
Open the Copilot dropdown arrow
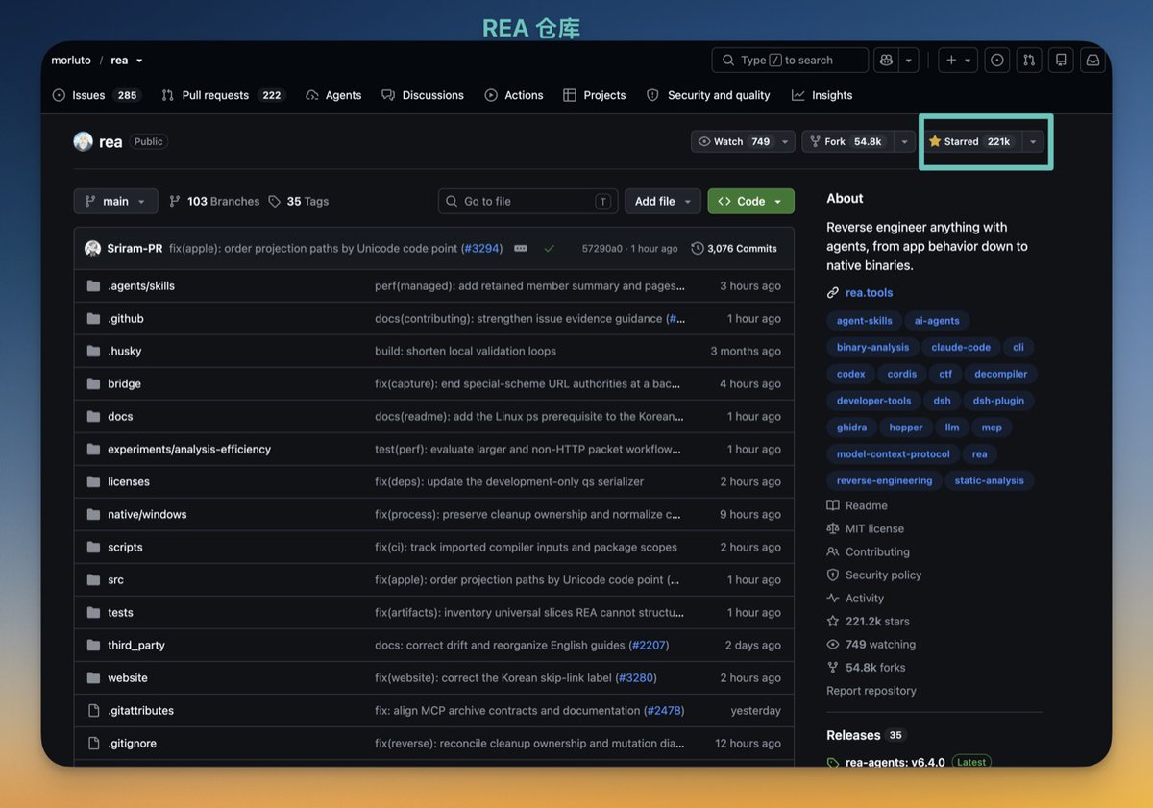pos(908,60)
